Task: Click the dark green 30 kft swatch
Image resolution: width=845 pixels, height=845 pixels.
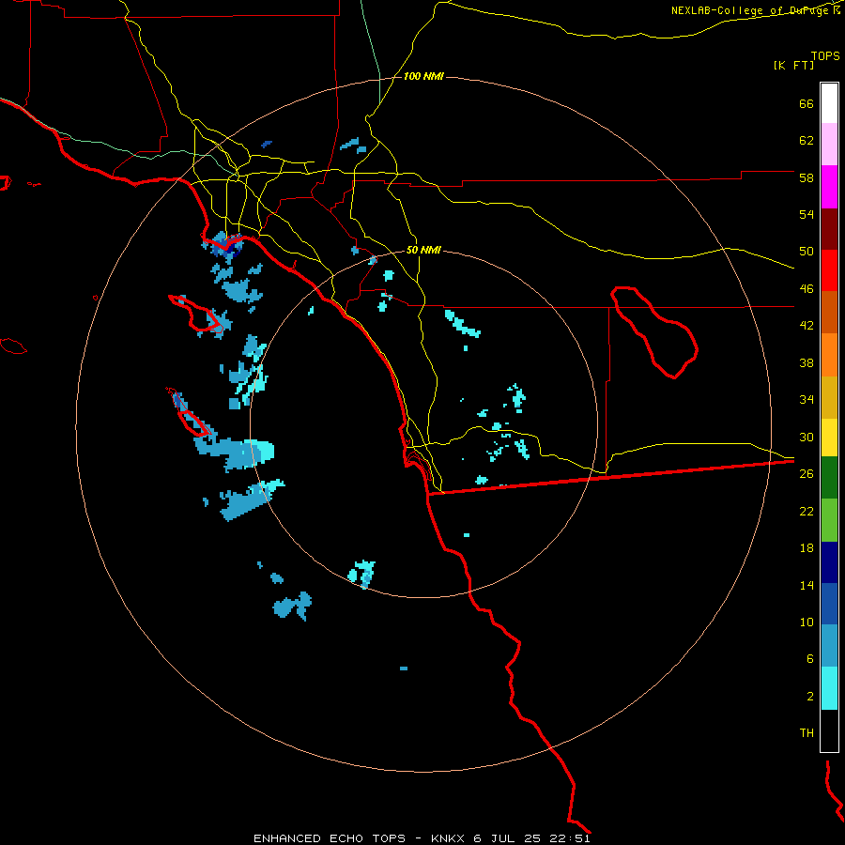Action: click(x=829, y=478)
